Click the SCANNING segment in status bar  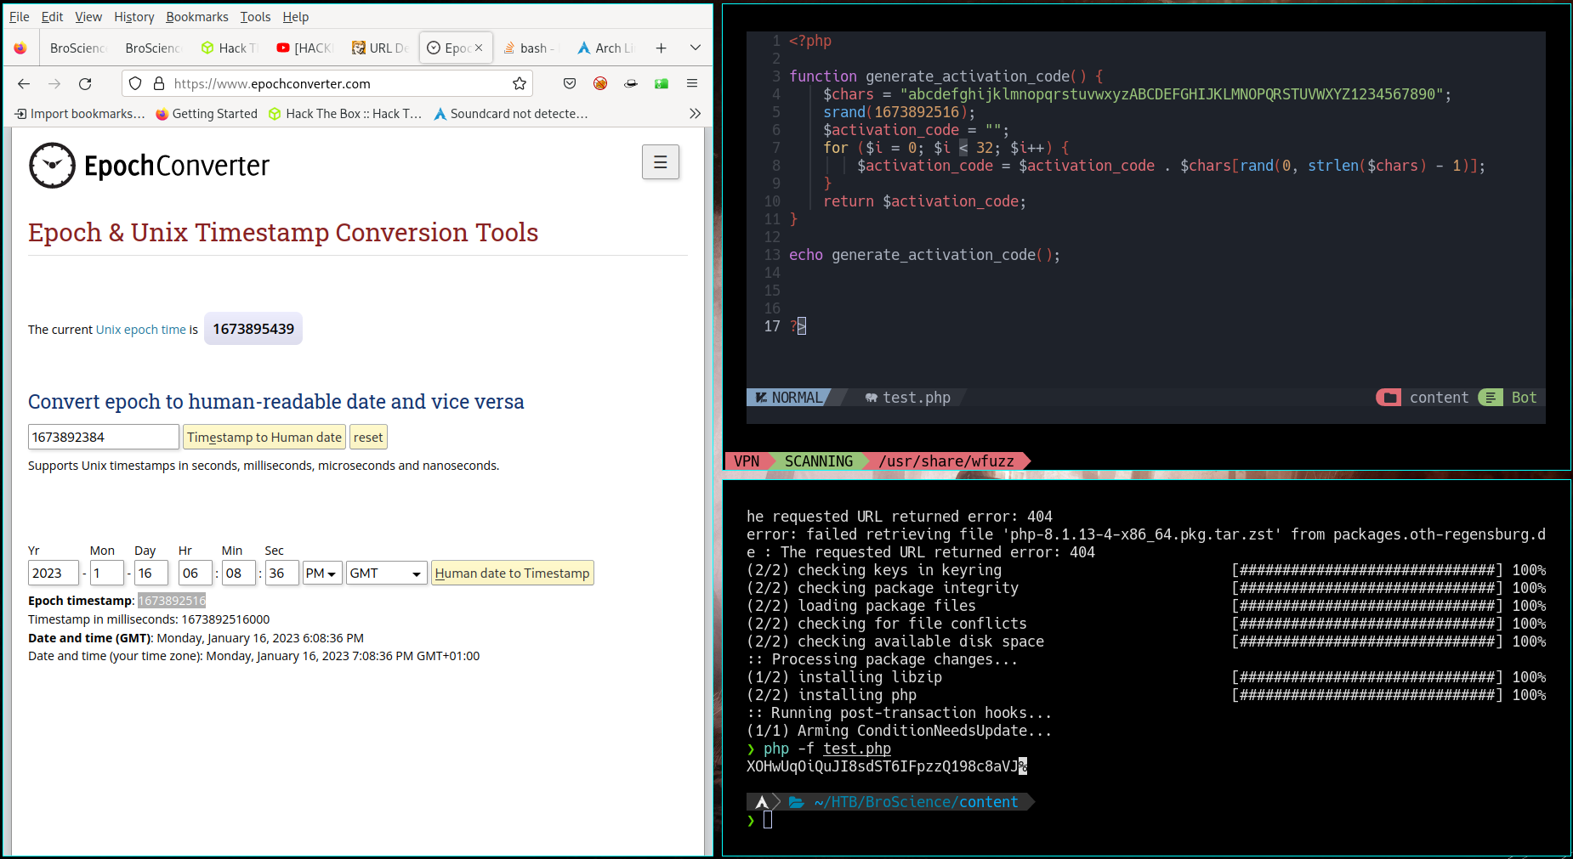click(x=818, y=461)
